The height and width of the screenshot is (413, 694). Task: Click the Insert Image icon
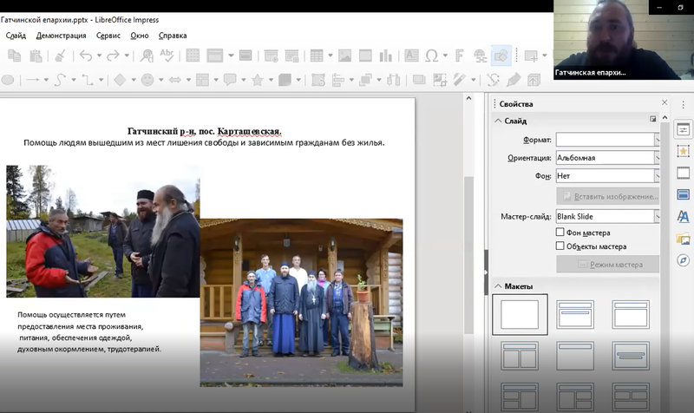(x=344, y=56)
